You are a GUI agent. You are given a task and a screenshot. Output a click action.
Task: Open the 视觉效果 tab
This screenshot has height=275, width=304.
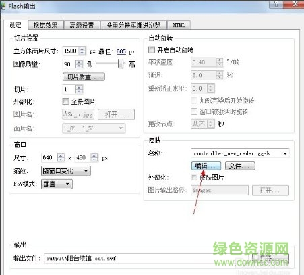click(x=45, y=25)
